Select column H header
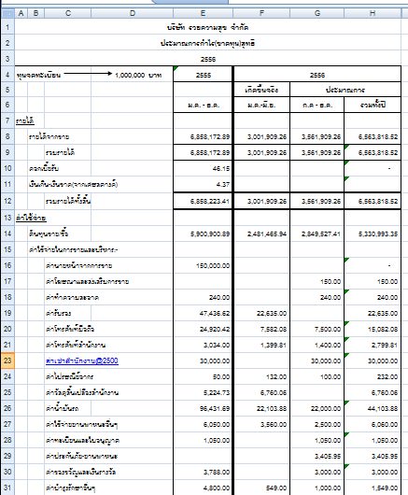This screenshot has width=408, height=495. click(373, 13)
